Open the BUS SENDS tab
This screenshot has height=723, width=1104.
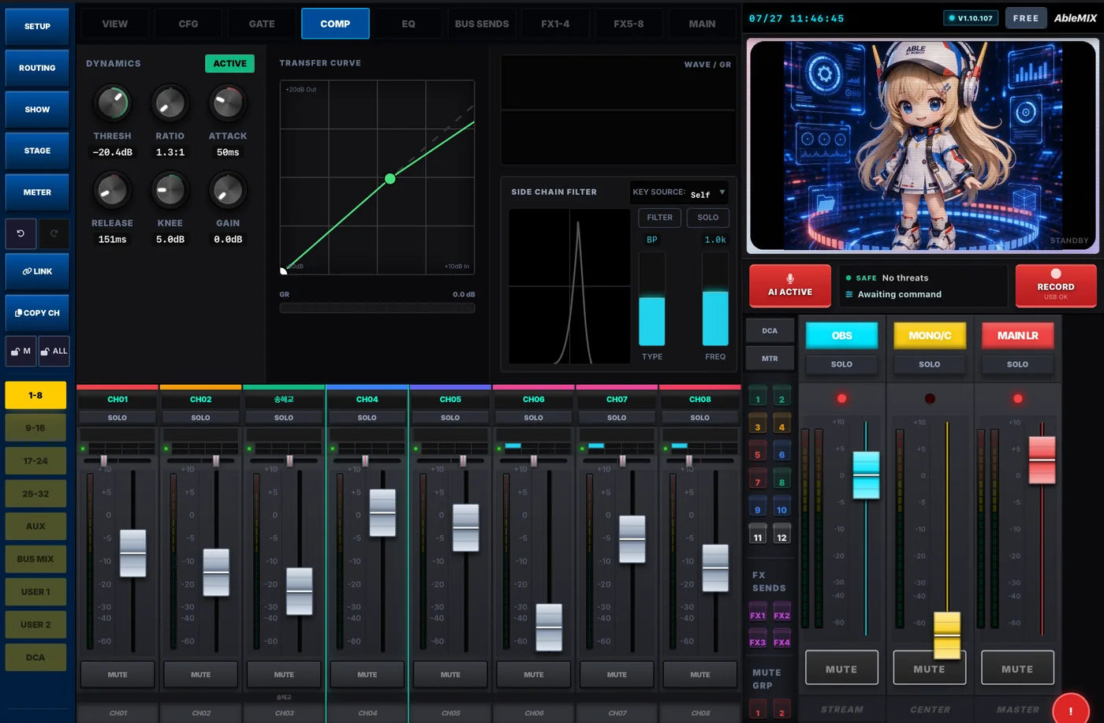[x=482, y=24]
